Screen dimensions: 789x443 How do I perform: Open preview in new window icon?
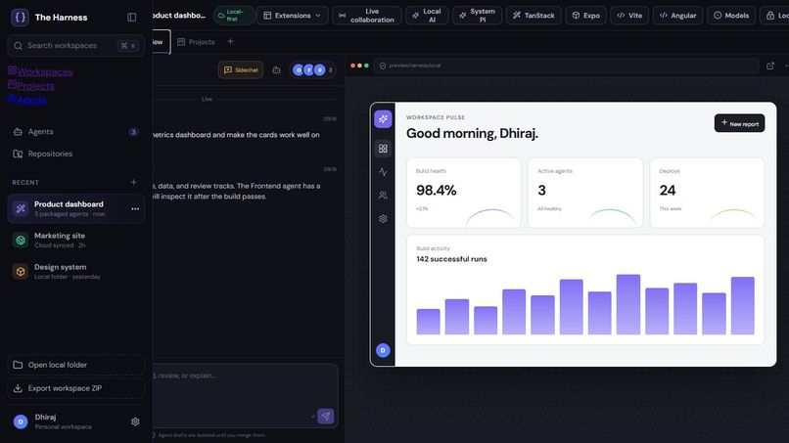pyautogui.click(x=770, y=66)
